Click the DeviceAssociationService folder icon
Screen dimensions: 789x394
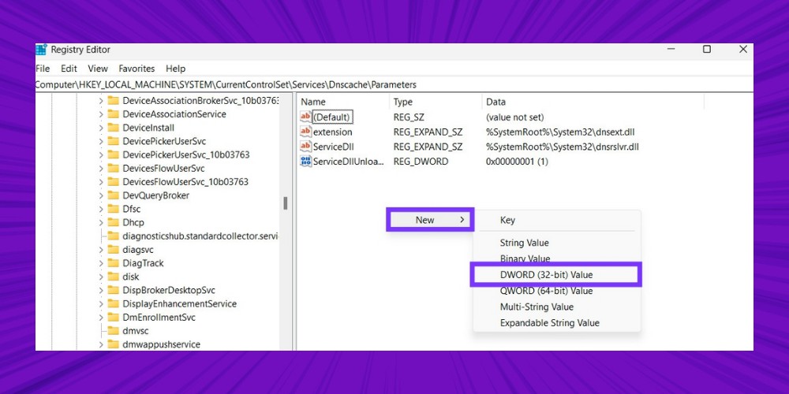(113, 114)
